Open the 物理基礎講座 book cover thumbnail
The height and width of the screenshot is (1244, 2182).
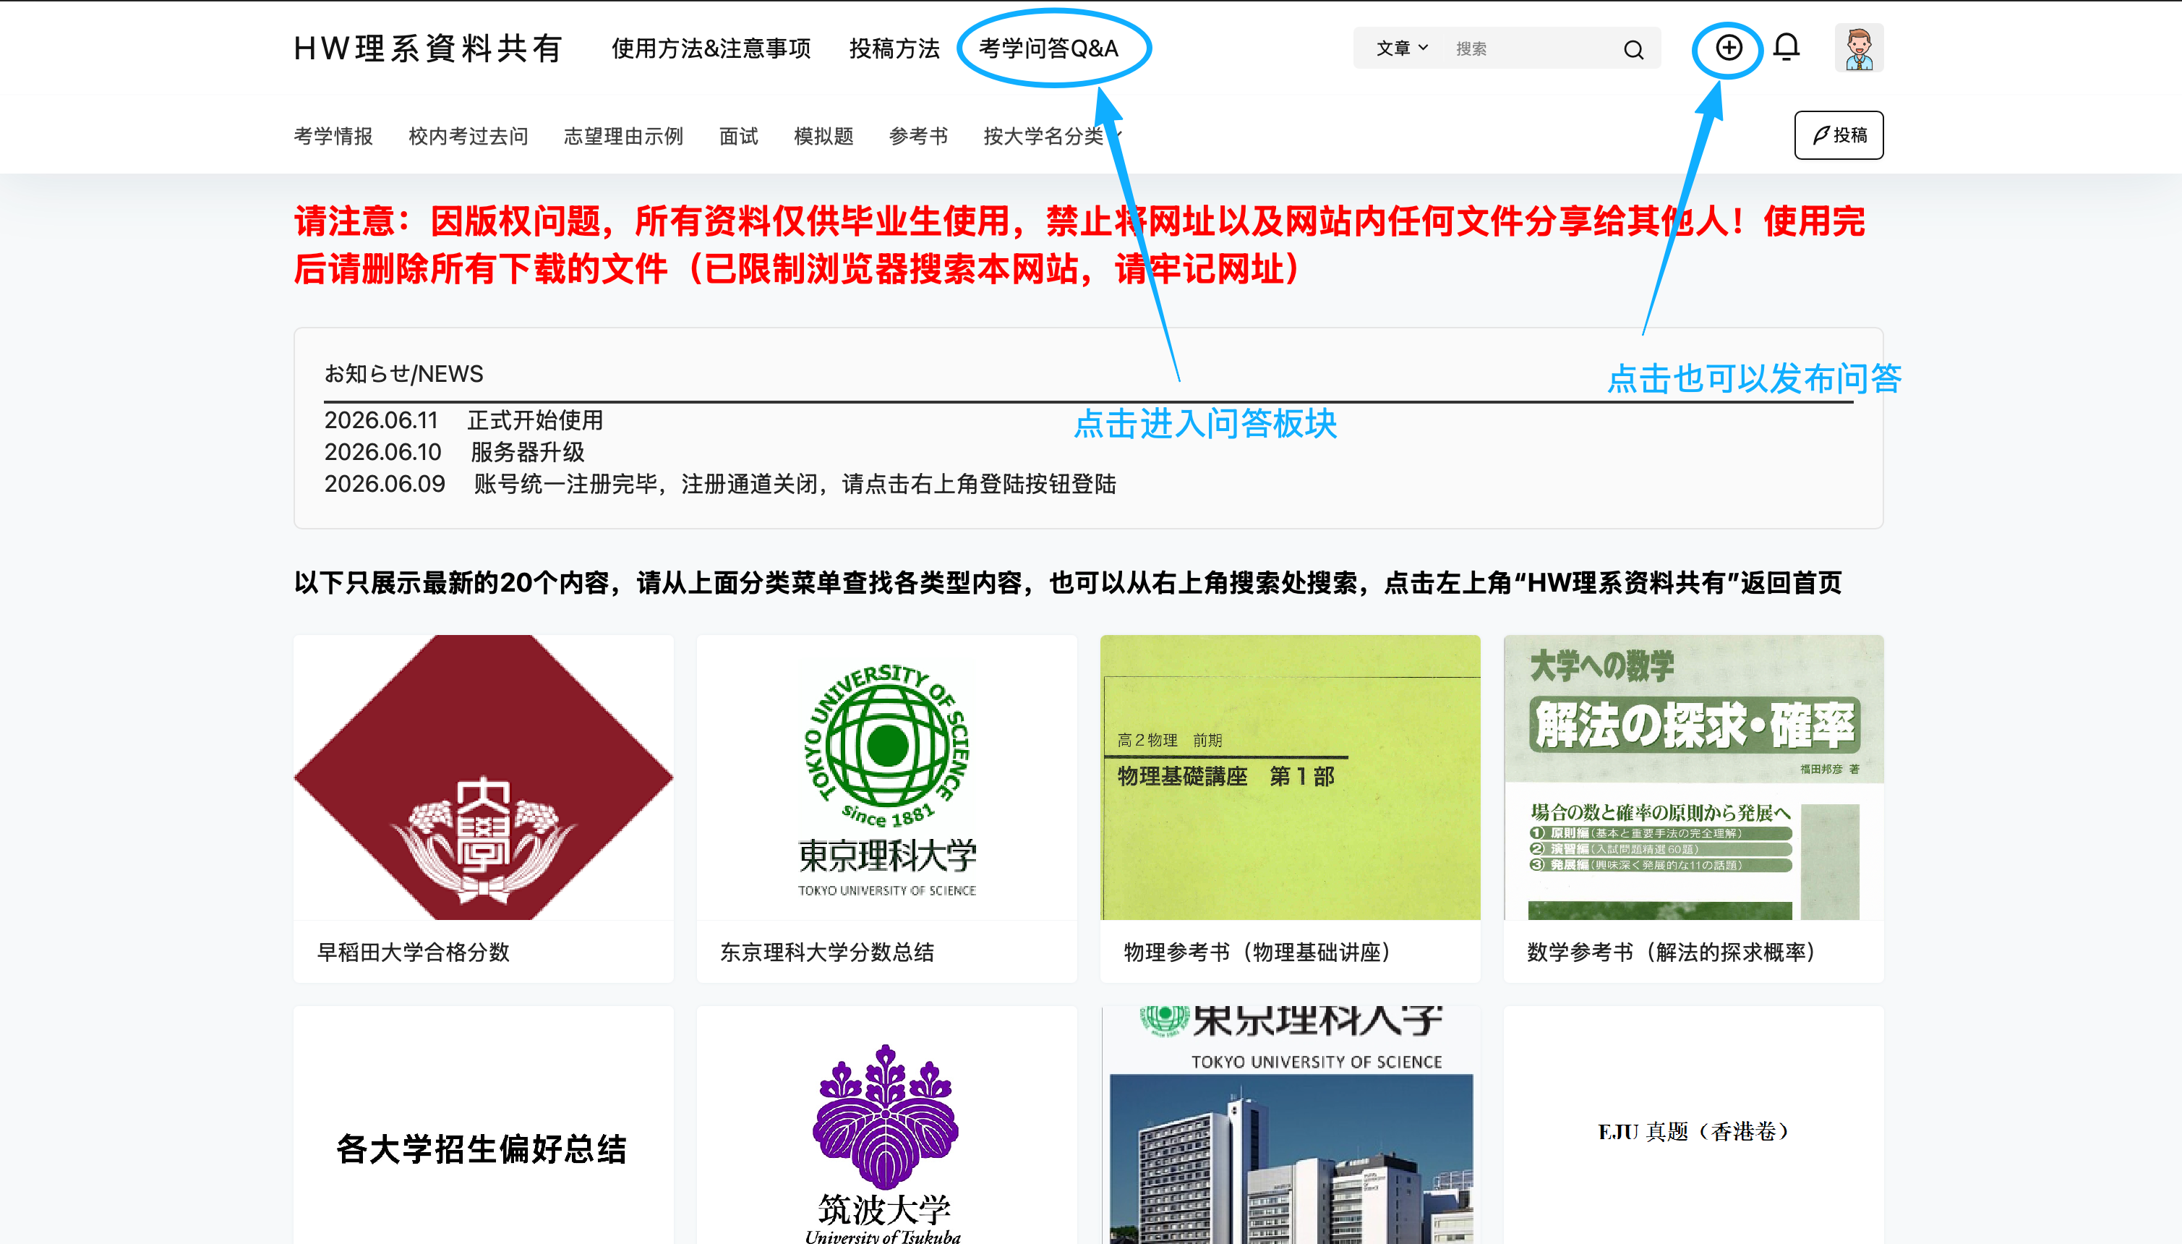tap(1290, 777)
